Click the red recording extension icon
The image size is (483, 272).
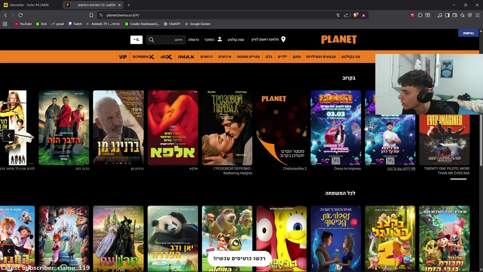[x=412, y=15]
